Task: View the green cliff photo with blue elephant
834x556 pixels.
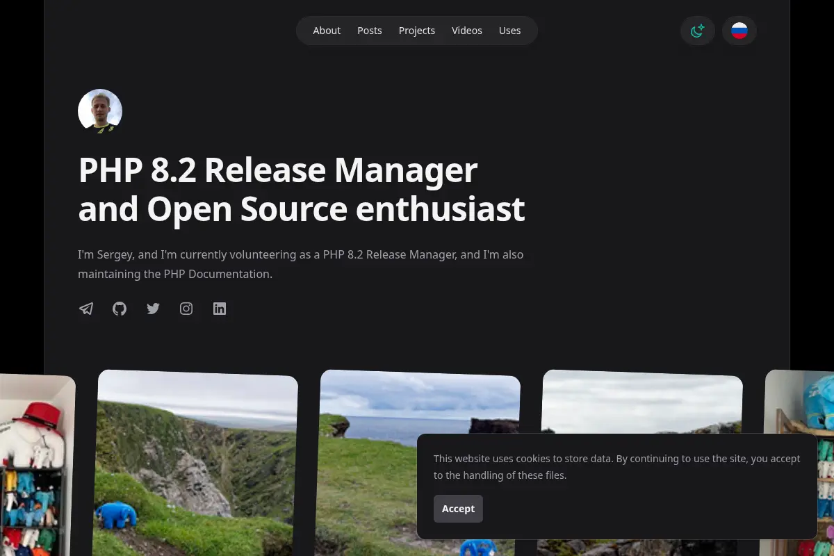Action: [x=195, y=463]
